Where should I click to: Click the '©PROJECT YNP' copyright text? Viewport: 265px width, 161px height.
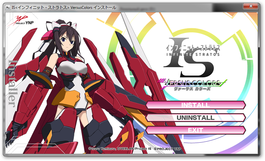point(168,149)
